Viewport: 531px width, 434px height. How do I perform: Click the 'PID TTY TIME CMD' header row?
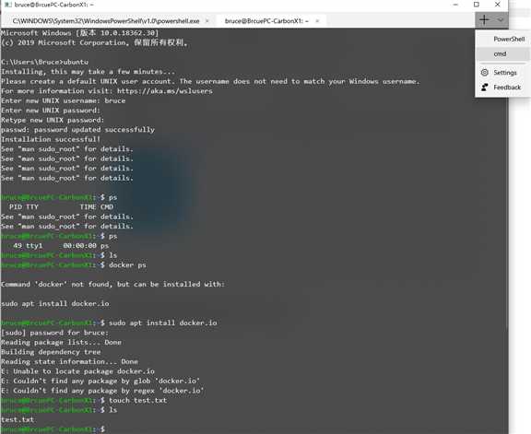pos(61,206)
